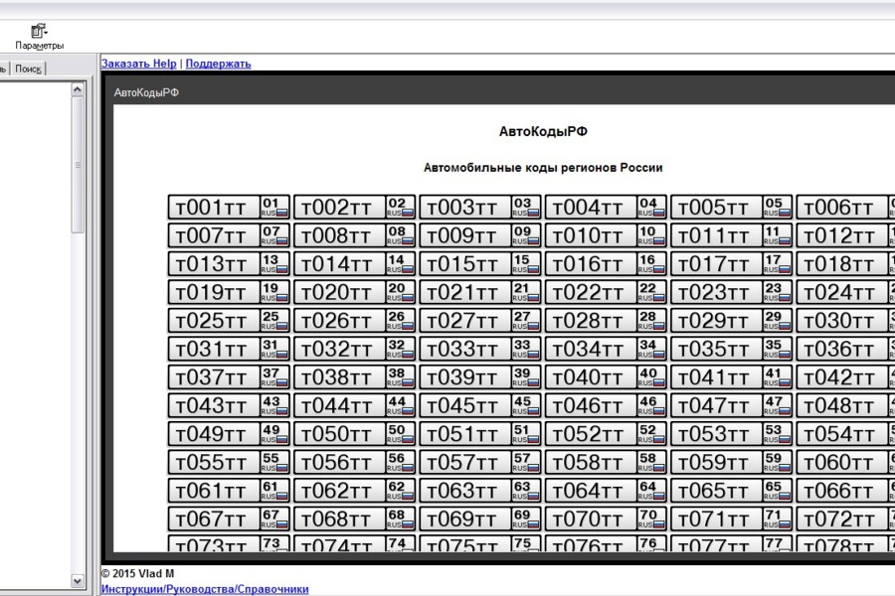This screenshot has height=596, width=895.
Task: Open the Заказать Help link
Action: [138, 64]
